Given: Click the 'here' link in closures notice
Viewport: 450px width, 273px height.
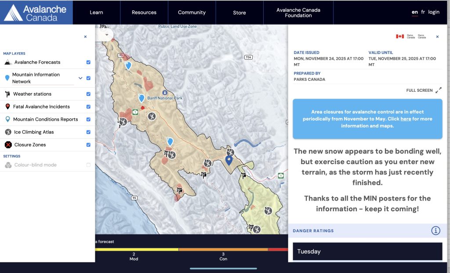Looking at the screenshot, I should (x=406, y=119).
